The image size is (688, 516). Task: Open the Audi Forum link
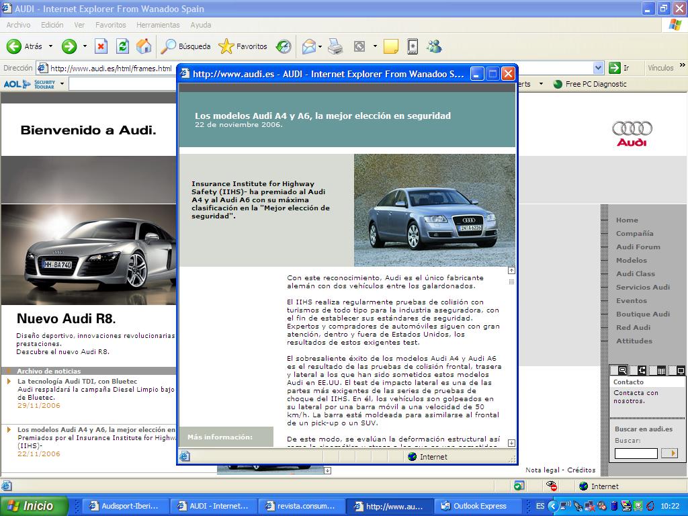(638, 247)
